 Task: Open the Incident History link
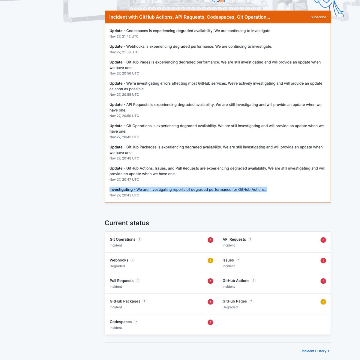point(316,351)
